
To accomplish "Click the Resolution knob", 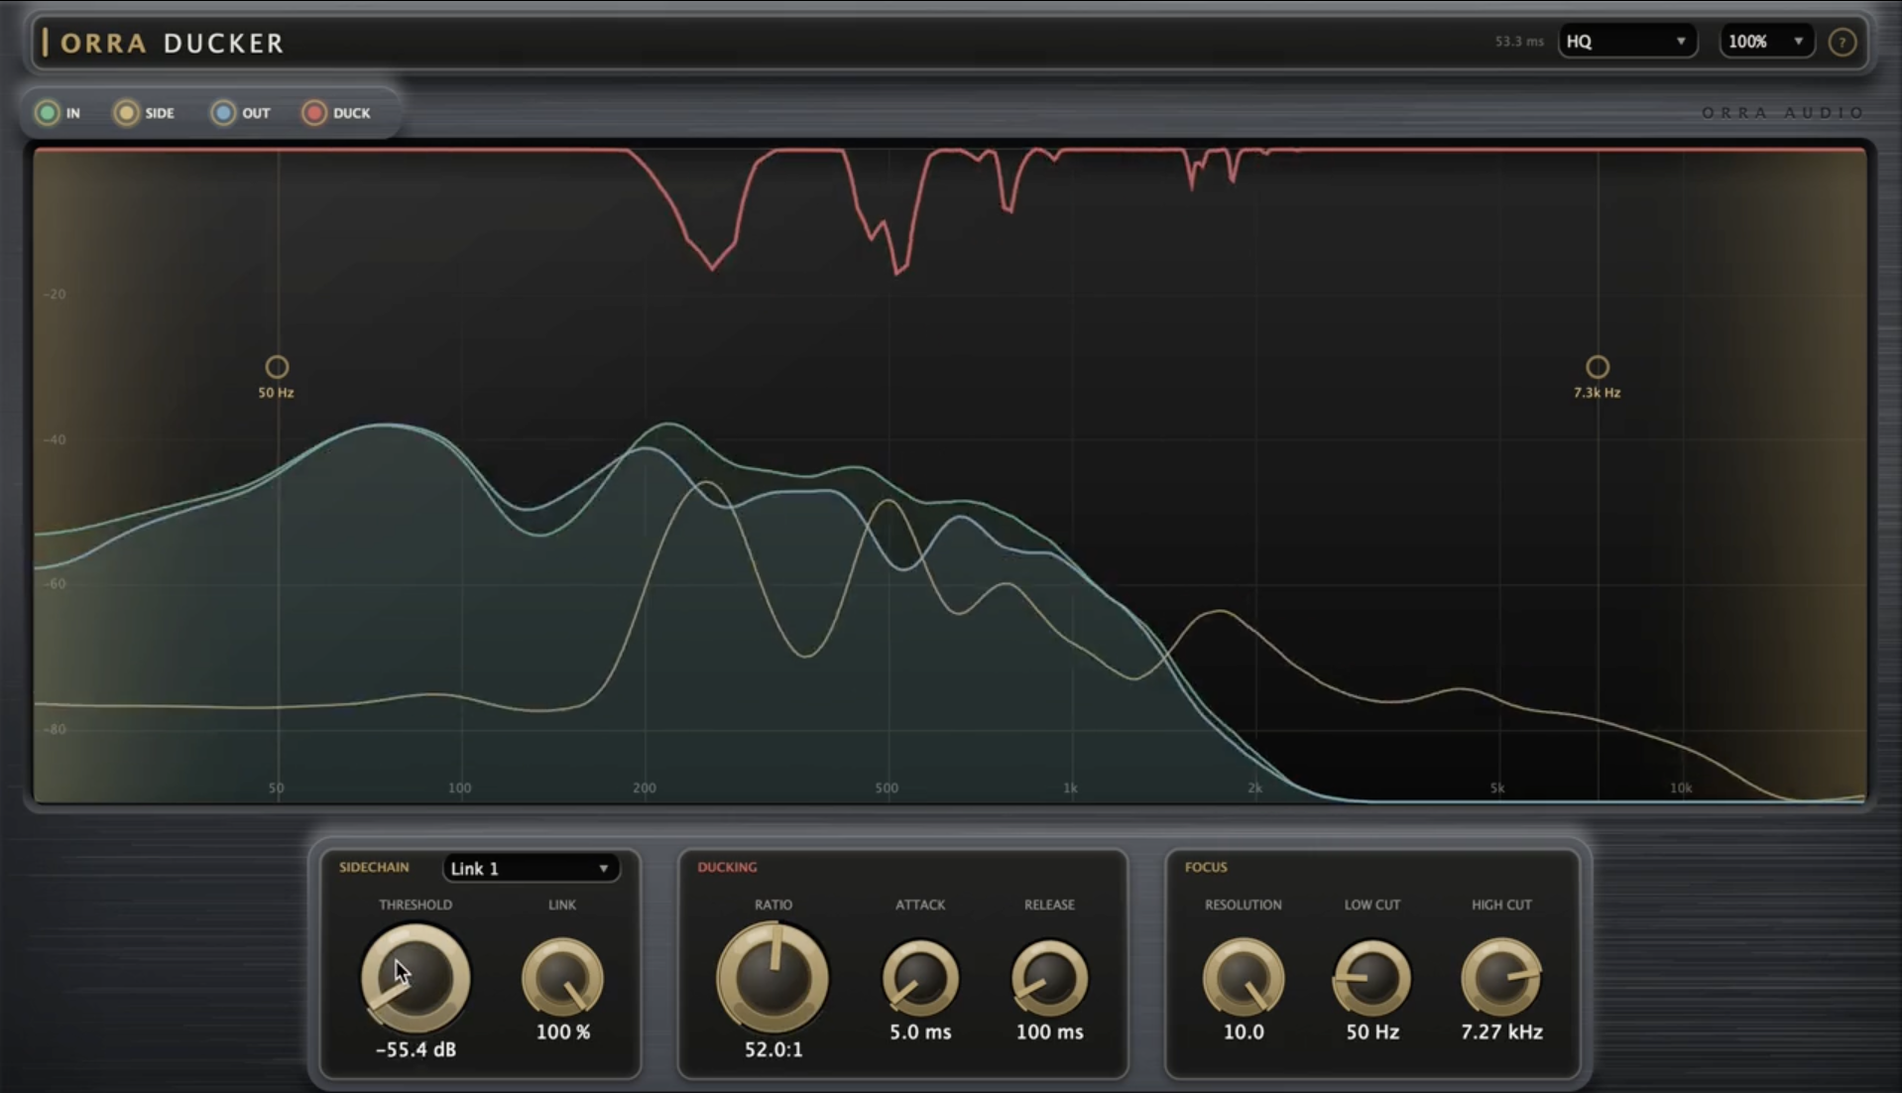I will [1244, 979].
